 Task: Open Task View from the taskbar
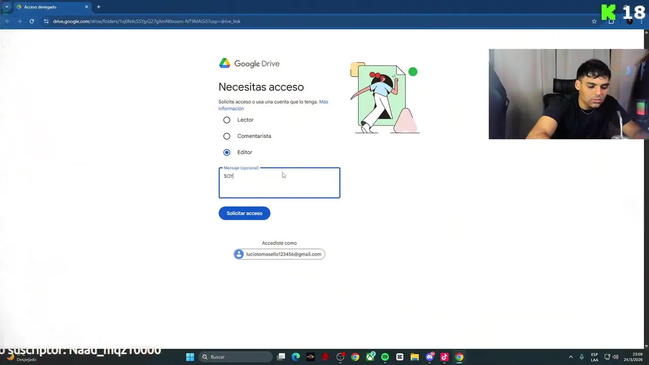[281, 357]
